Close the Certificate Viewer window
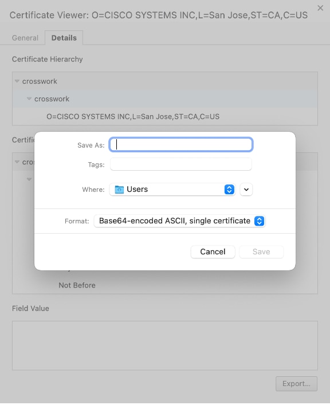The image size is (330, 409). (320, 8)
